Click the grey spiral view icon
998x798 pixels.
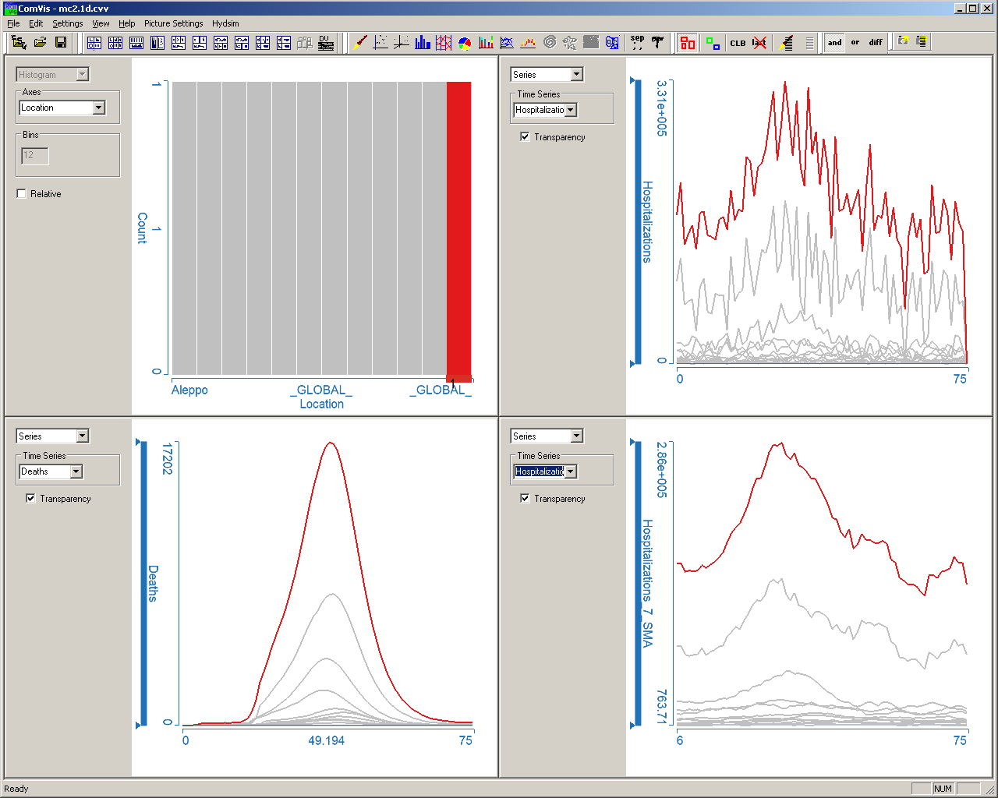click(550, 43)
